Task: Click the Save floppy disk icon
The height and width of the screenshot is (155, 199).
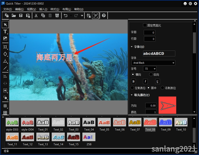Action: tap(21, 15)
